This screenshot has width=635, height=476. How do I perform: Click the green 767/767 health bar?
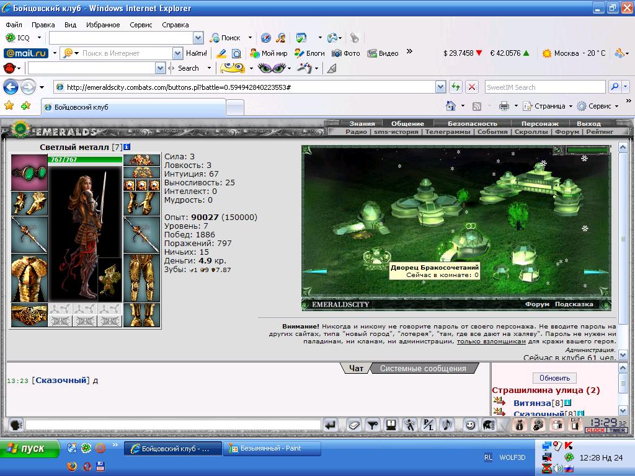pos(84,159)
